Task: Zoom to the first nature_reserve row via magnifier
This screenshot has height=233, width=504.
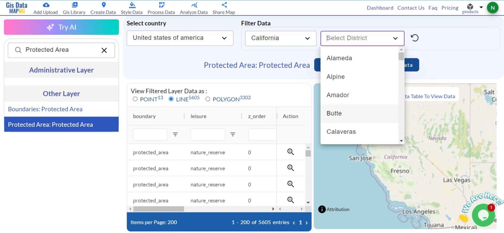Action: pos(290,152)
